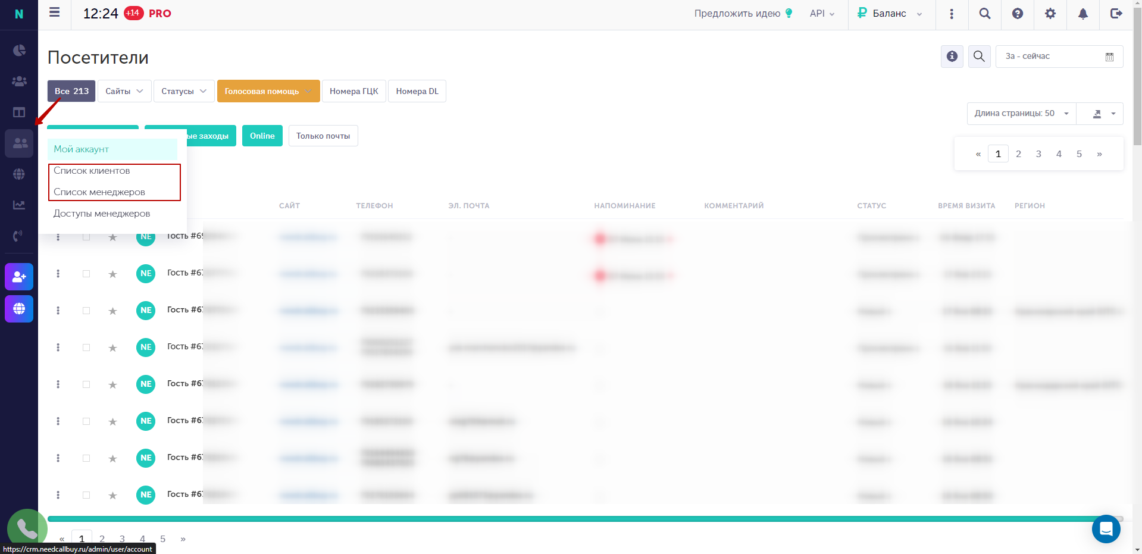Open the chat bubble widget
Viewport: 1142px width, 554px height.
click(x=1106, y=529)
